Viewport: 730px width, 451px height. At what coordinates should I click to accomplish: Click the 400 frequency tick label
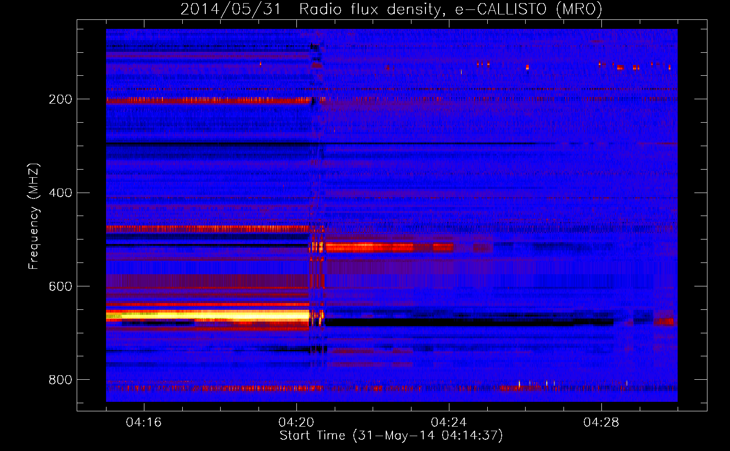click(x=60, y=193)
